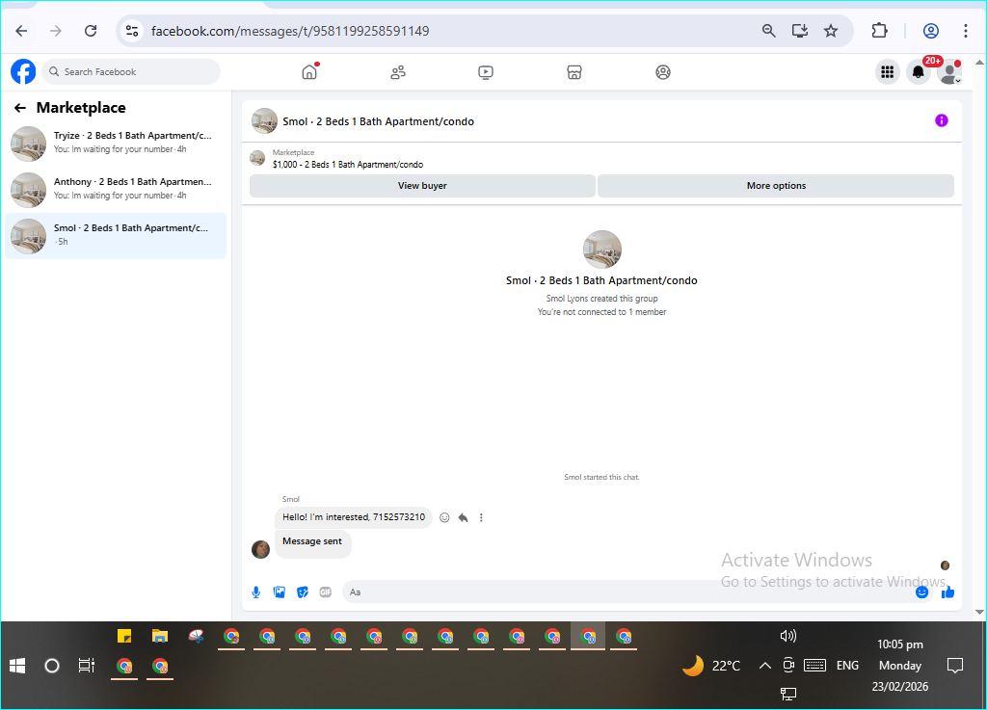Open the Anthony apartment conversation

click(116, 189)
